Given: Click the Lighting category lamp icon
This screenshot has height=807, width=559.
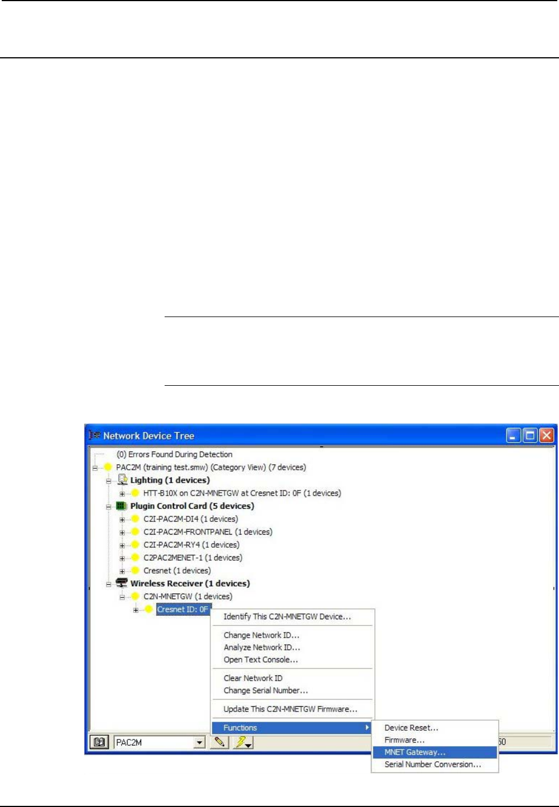Looking at the screenshot, I should (x=122, y=480).
